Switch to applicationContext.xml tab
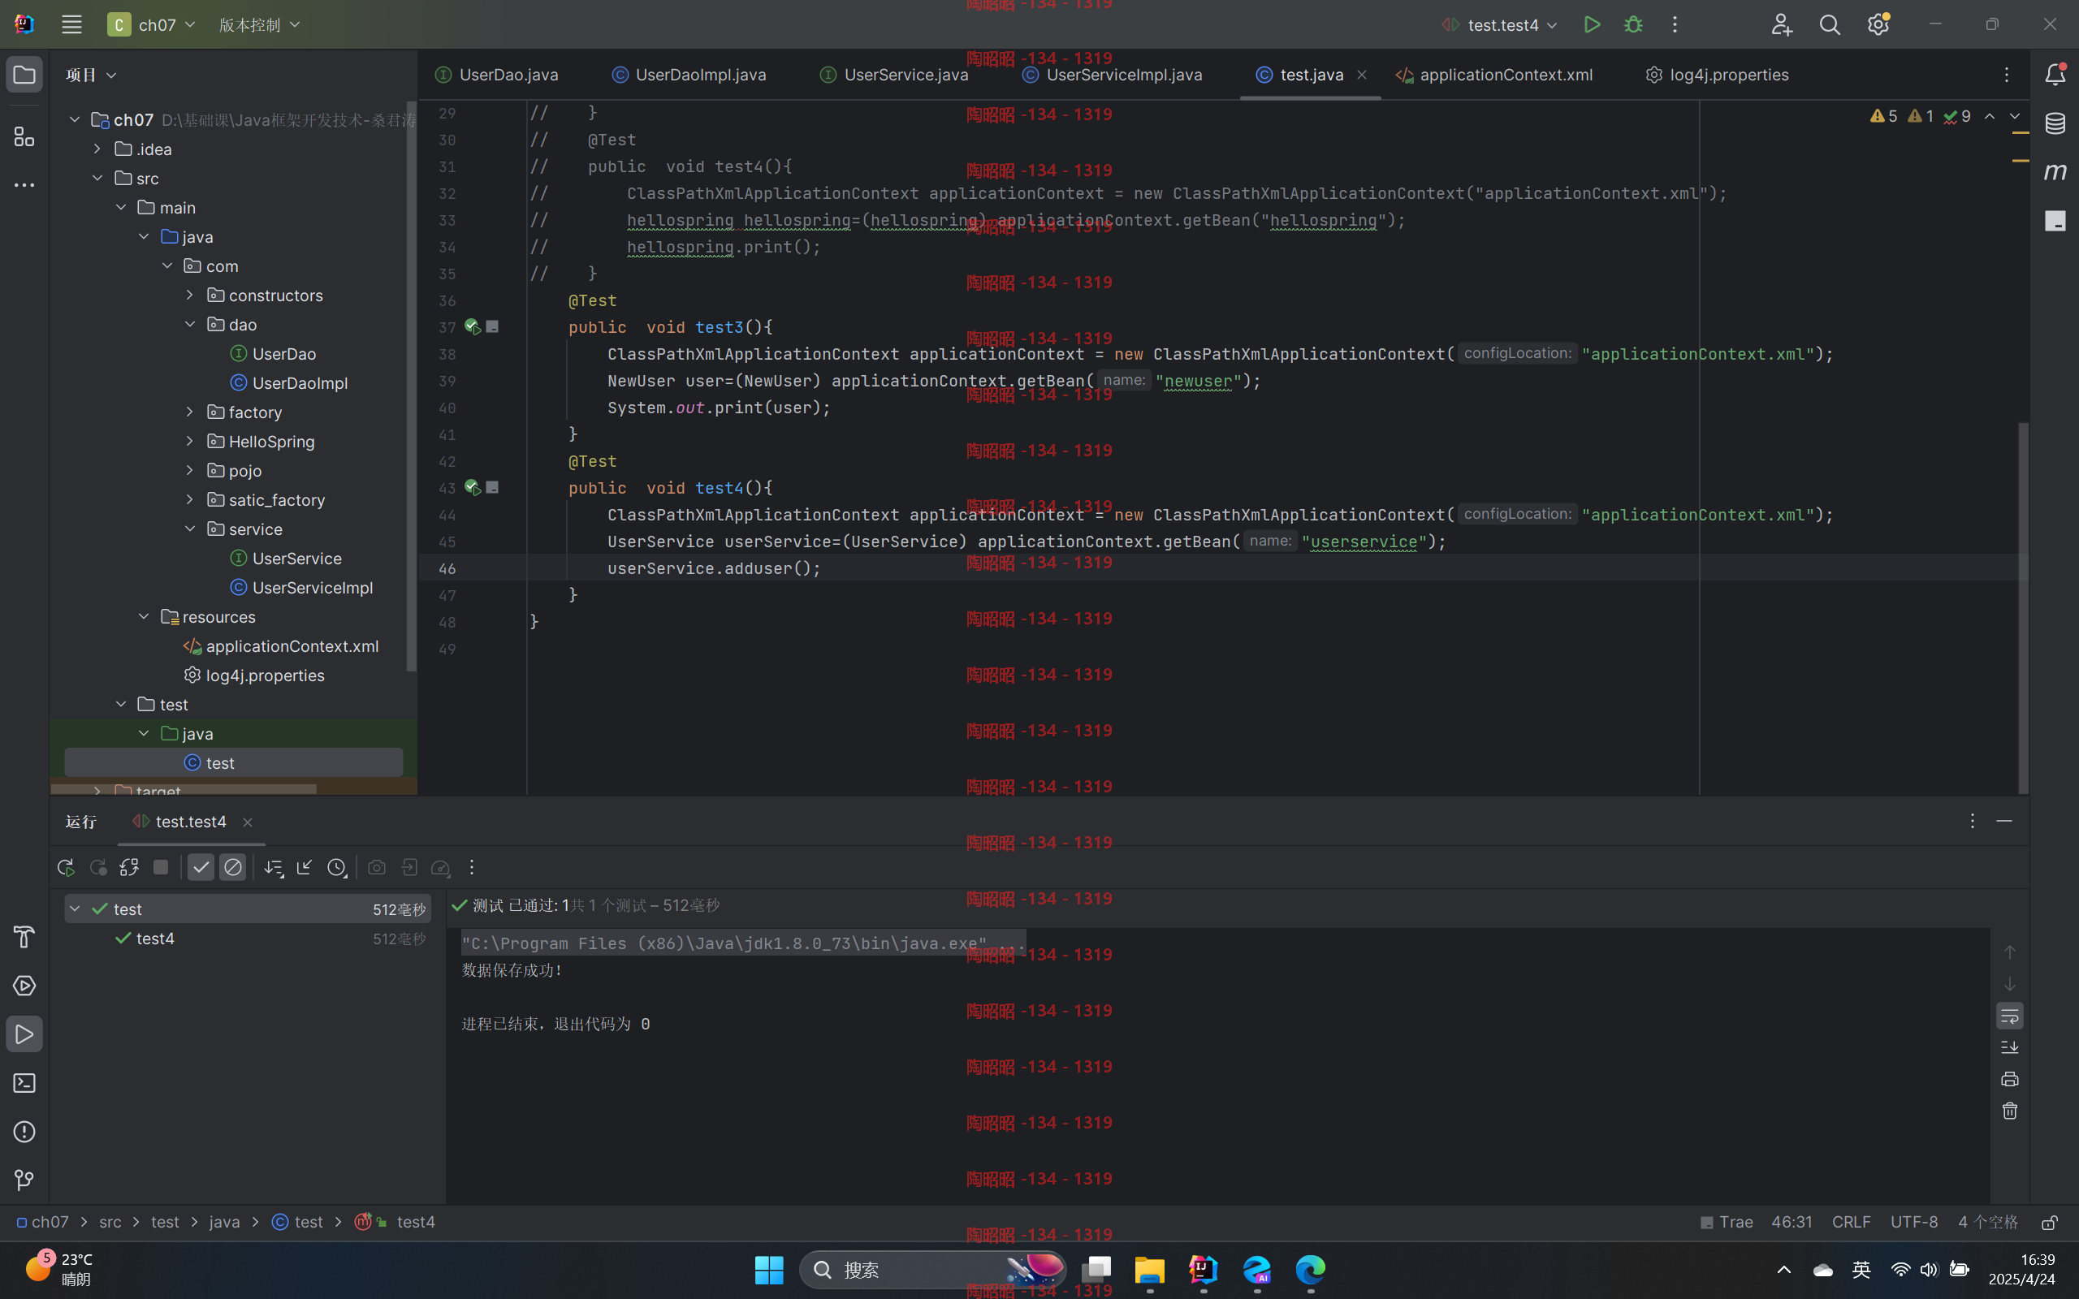2079x1299 pixels. pos(1494,75)
